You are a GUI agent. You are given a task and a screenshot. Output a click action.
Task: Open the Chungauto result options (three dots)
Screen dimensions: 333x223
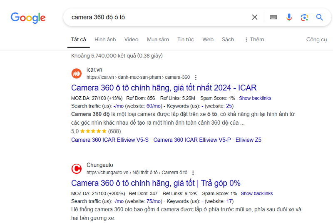[193, 173]
